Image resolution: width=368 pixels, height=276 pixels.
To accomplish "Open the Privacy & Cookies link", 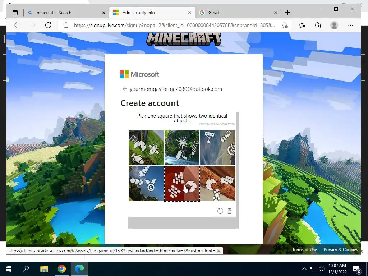I will coord(341,250).
